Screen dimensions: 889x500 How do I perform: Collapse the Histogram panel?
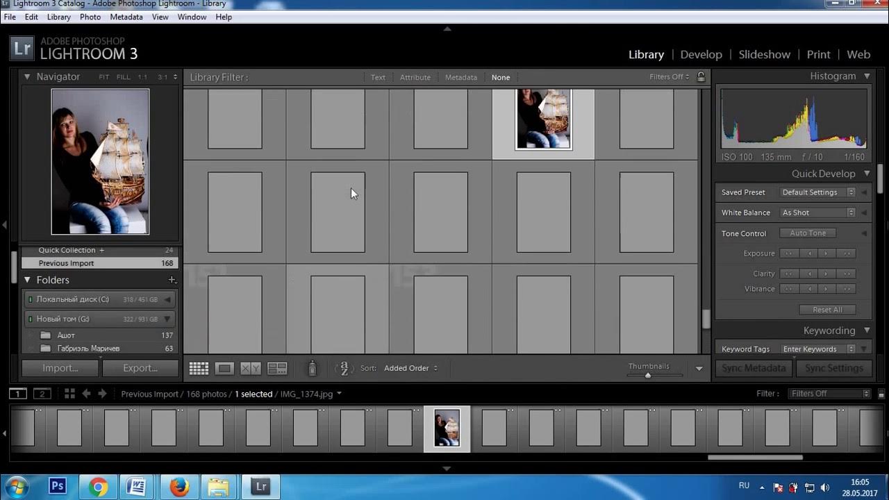point(867,76)
